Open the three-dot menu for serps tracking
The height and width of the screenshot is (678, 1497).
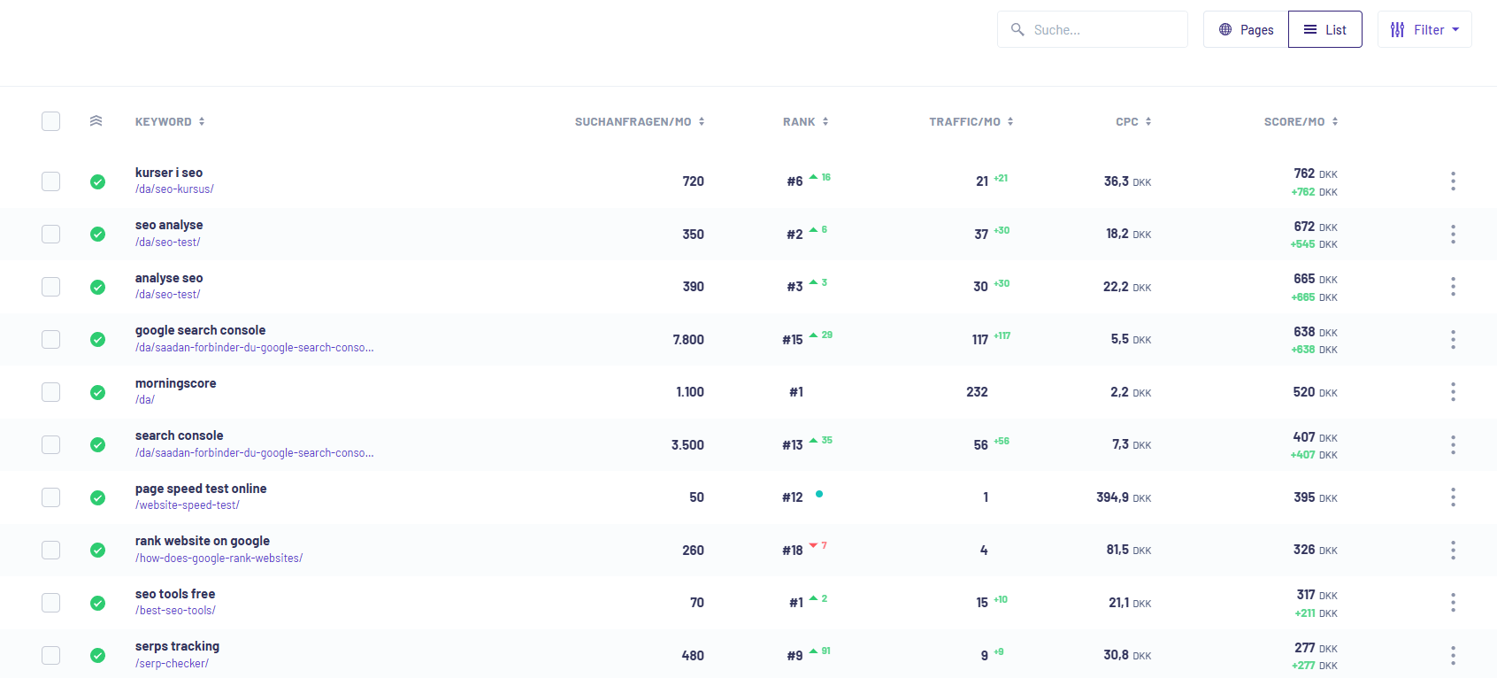click(x=1453, y=655)
